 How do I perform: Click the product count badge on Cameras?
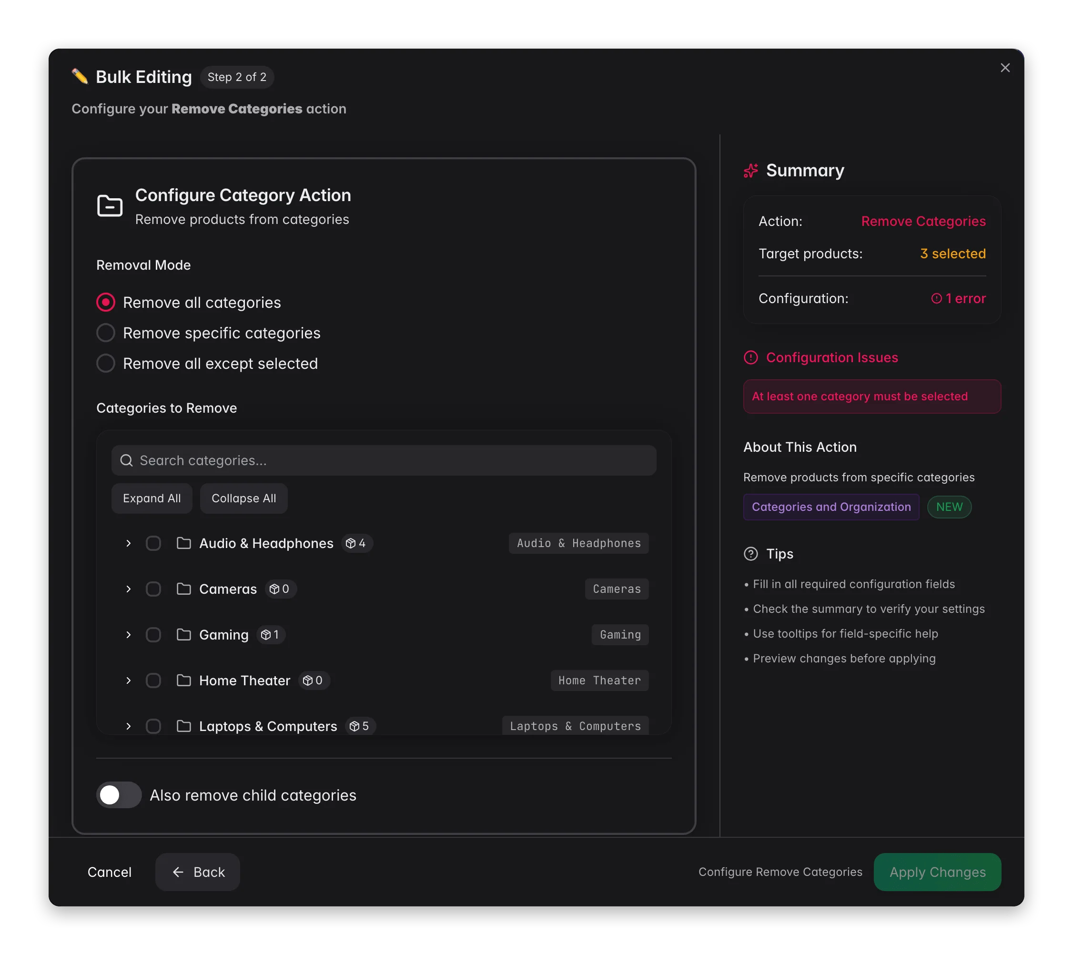point(280,589)
